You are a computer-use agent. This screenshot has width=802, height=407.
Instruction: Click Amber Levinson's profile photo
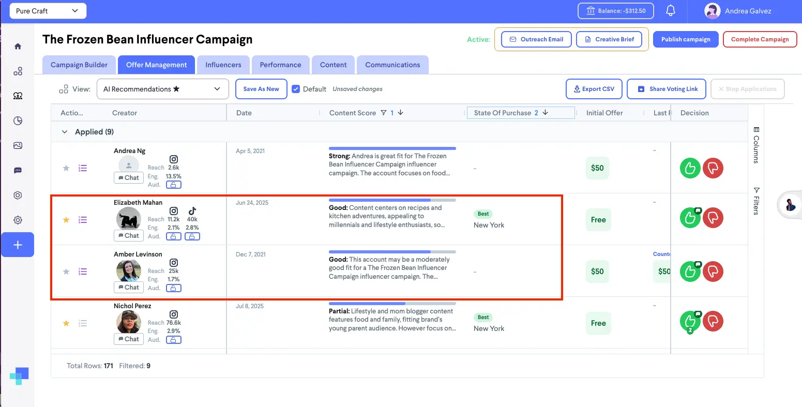[x=129, y=270]
